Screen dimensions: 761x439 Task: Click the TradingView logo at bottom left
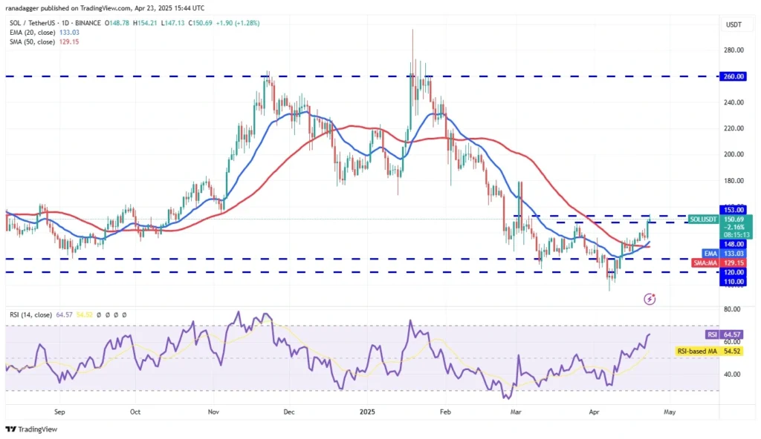pos(31,429)
